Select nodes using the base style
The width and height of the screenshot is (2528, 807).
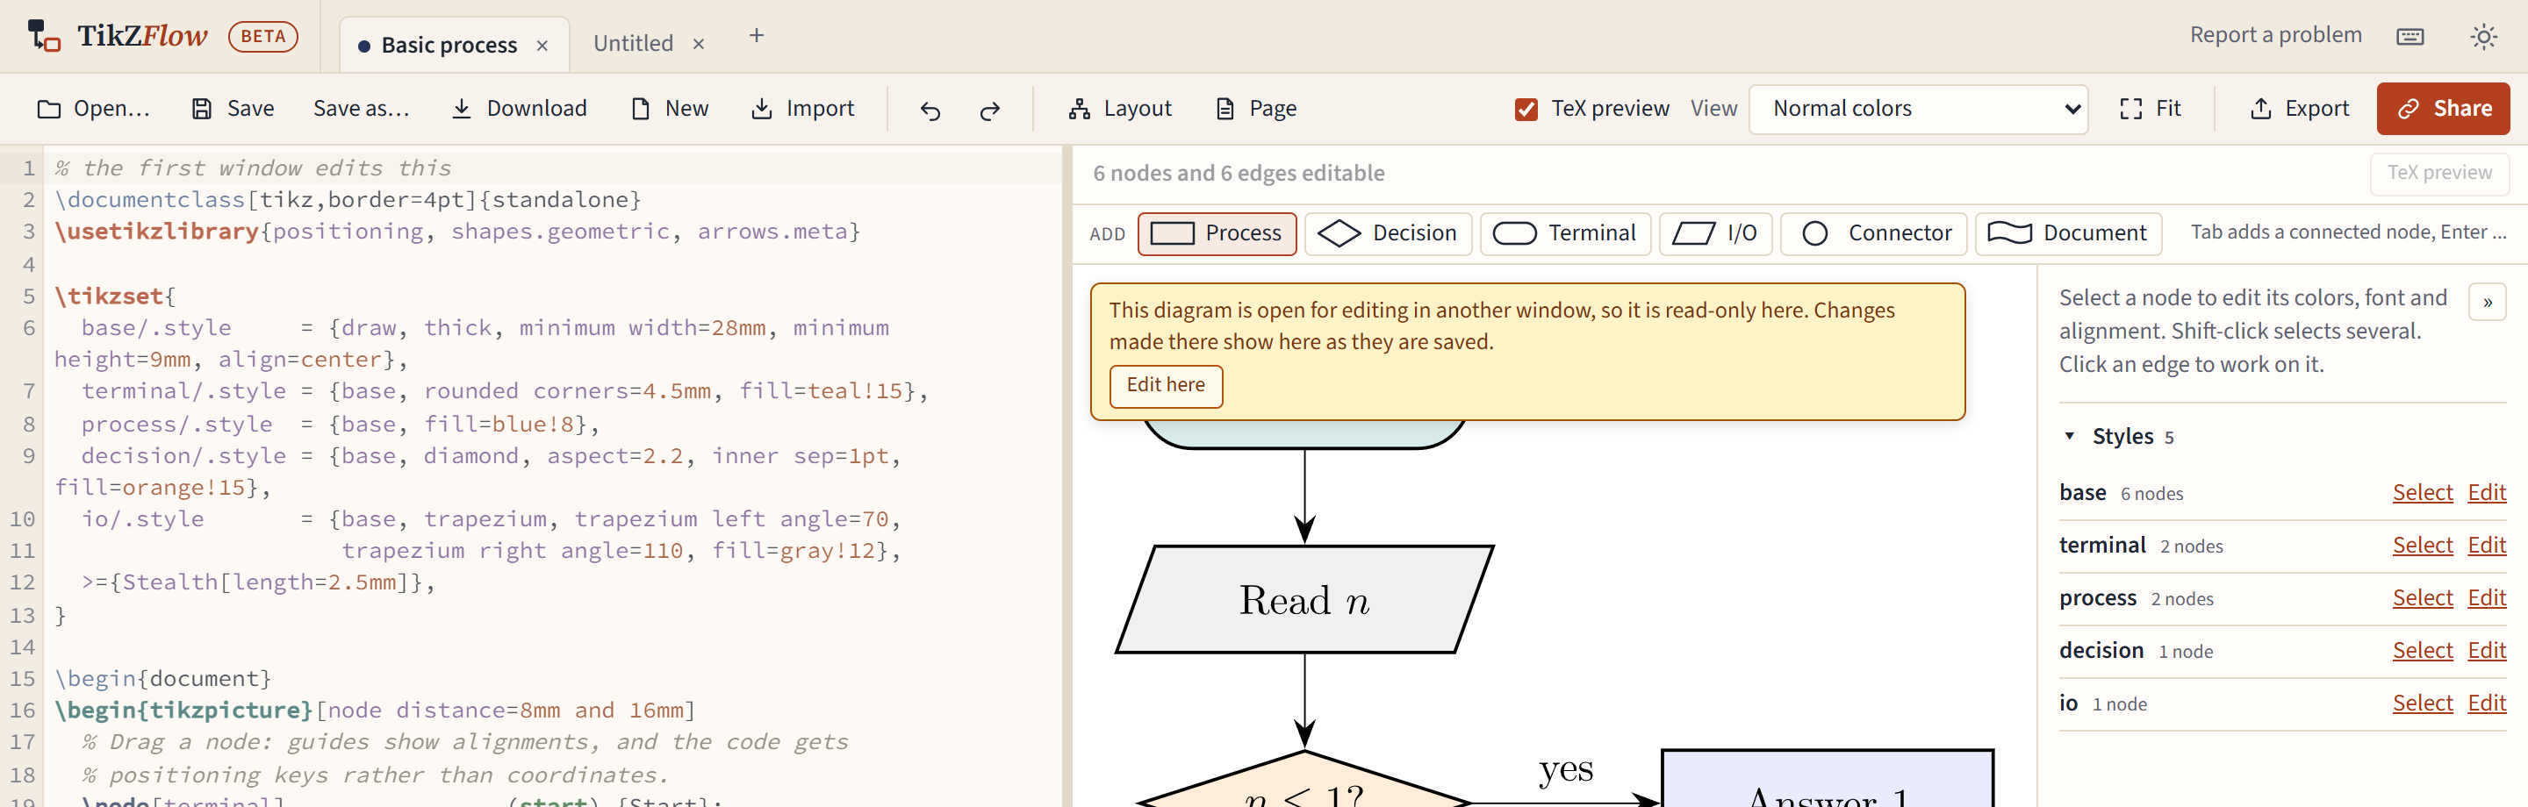[2422, 493]
